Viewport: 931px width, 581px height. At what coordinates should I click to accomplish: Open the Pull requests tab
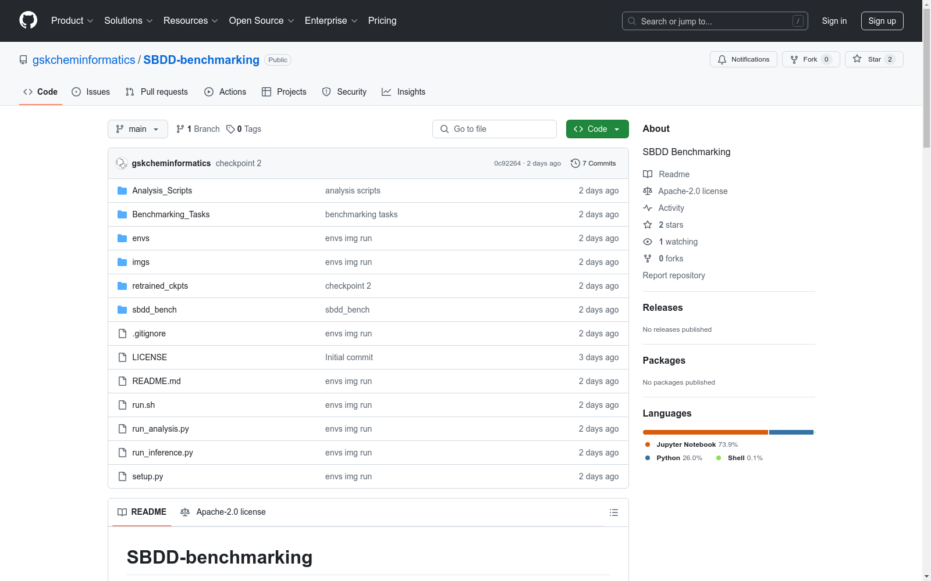(x=157, y=92)
